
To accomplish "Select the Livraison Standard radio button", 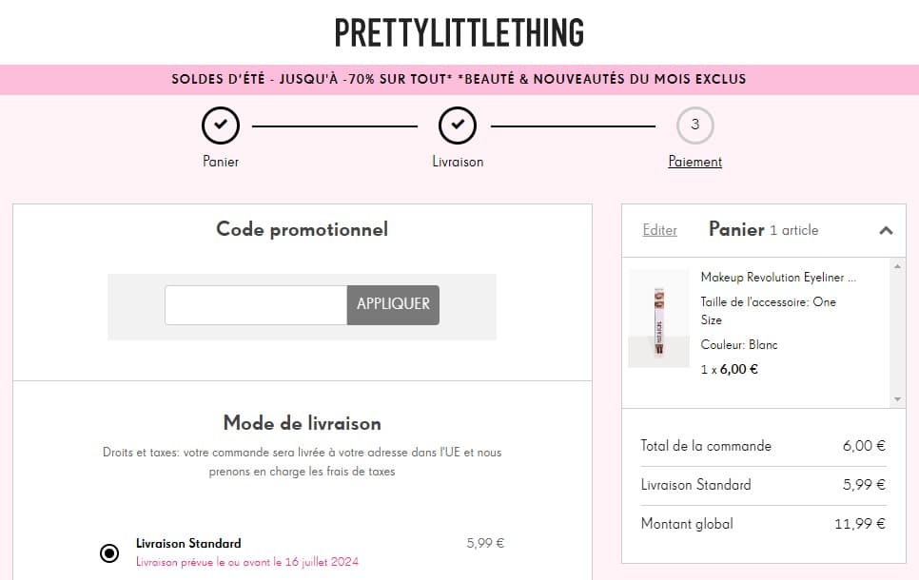I will pyautogui.click(x=108, y=552).
